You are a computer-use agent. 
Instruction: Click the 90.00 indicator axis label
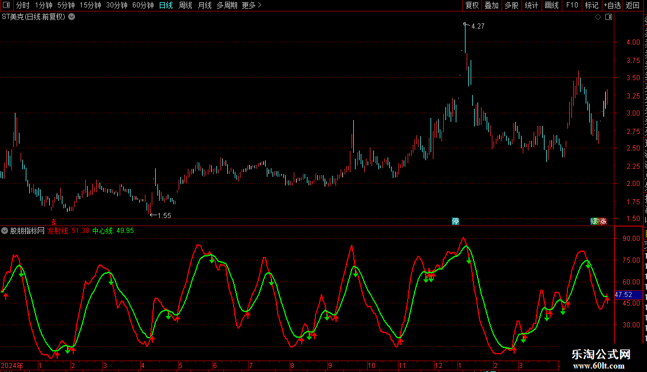coord(632,239)
